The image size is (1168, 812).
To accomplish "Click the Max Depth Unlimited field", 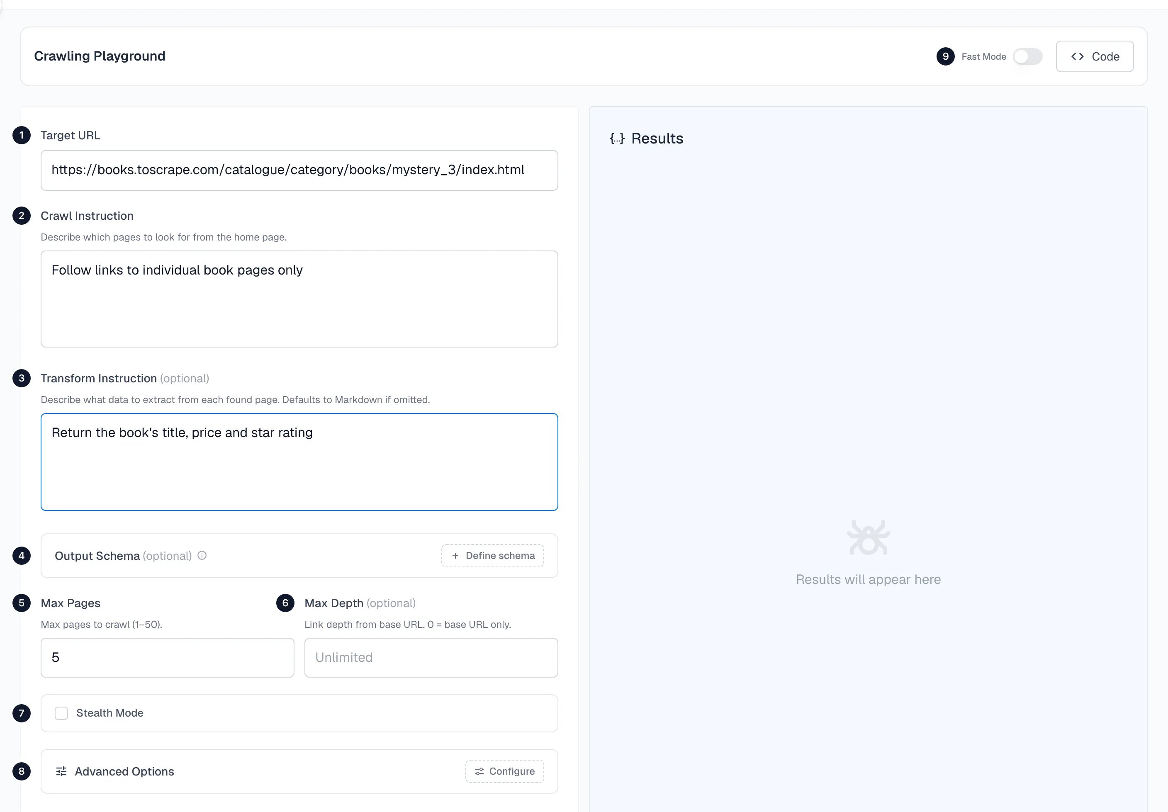I will pyautogui.click(x=431, y=657).
